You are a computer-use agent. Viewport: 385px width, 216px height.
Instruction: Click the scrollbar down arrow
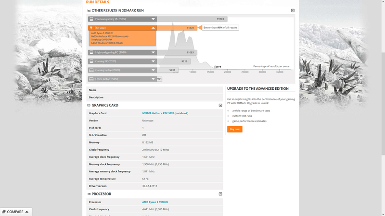coord(383,214)
